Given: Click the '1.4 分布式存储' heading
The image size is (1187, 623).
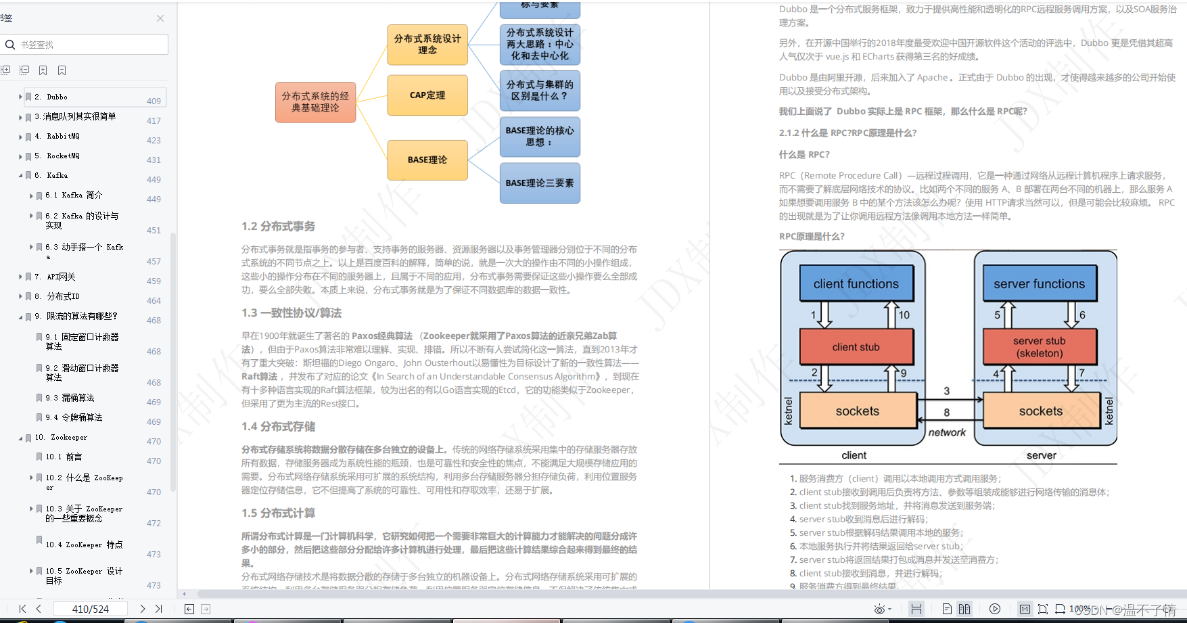Looking at the screenshot, I should 278,426.
